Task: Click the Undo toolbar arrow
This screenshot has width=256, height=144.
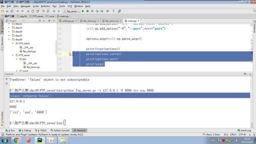Action: click(18, 11)
